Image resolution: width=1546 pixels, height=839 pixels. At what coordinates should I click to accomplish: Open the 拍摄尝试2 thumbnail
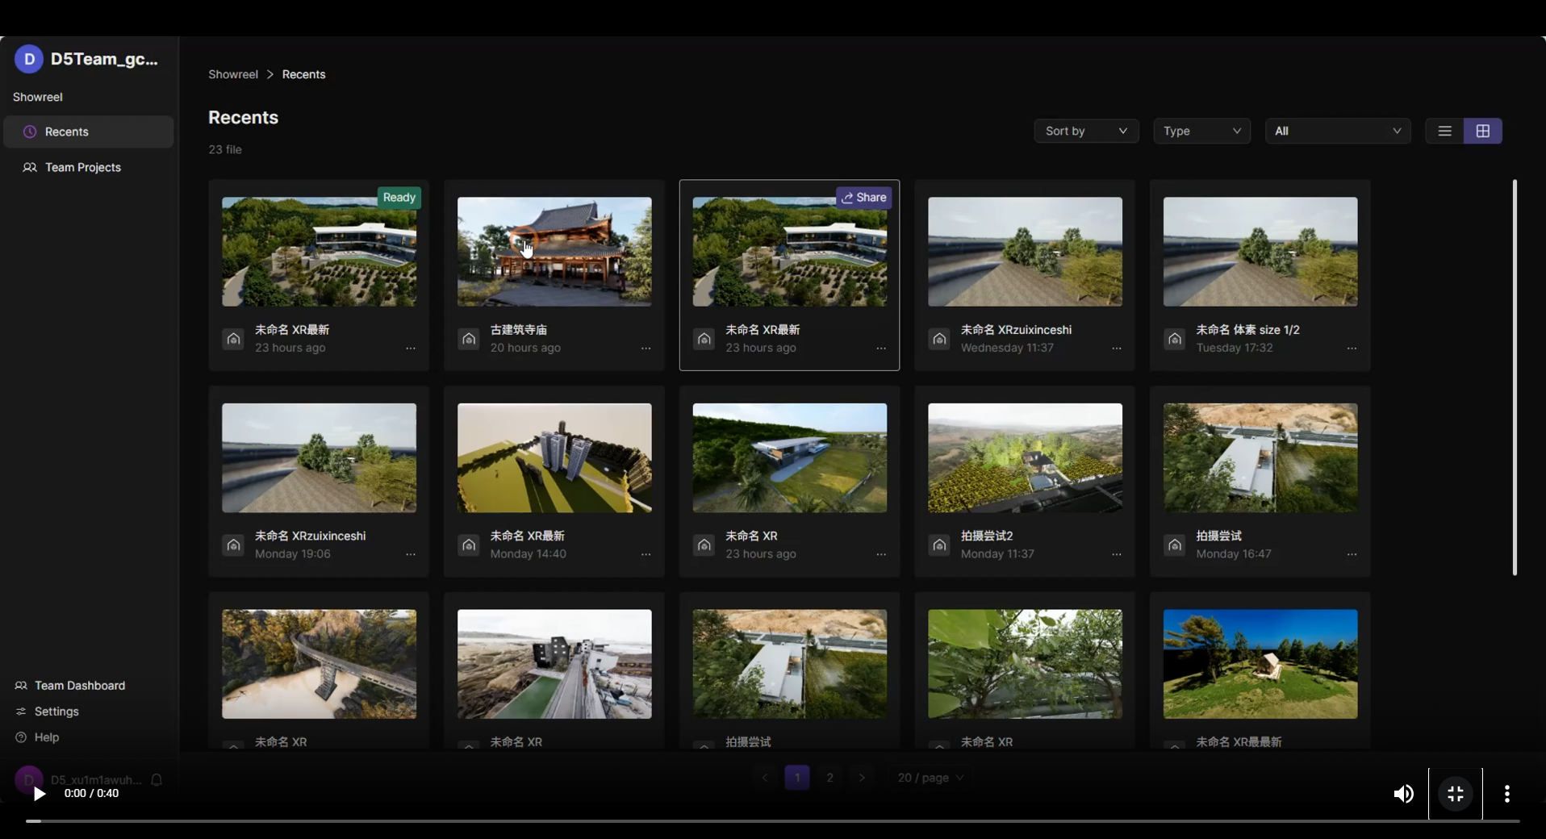pyautogui.click(x=1025, y=458)
